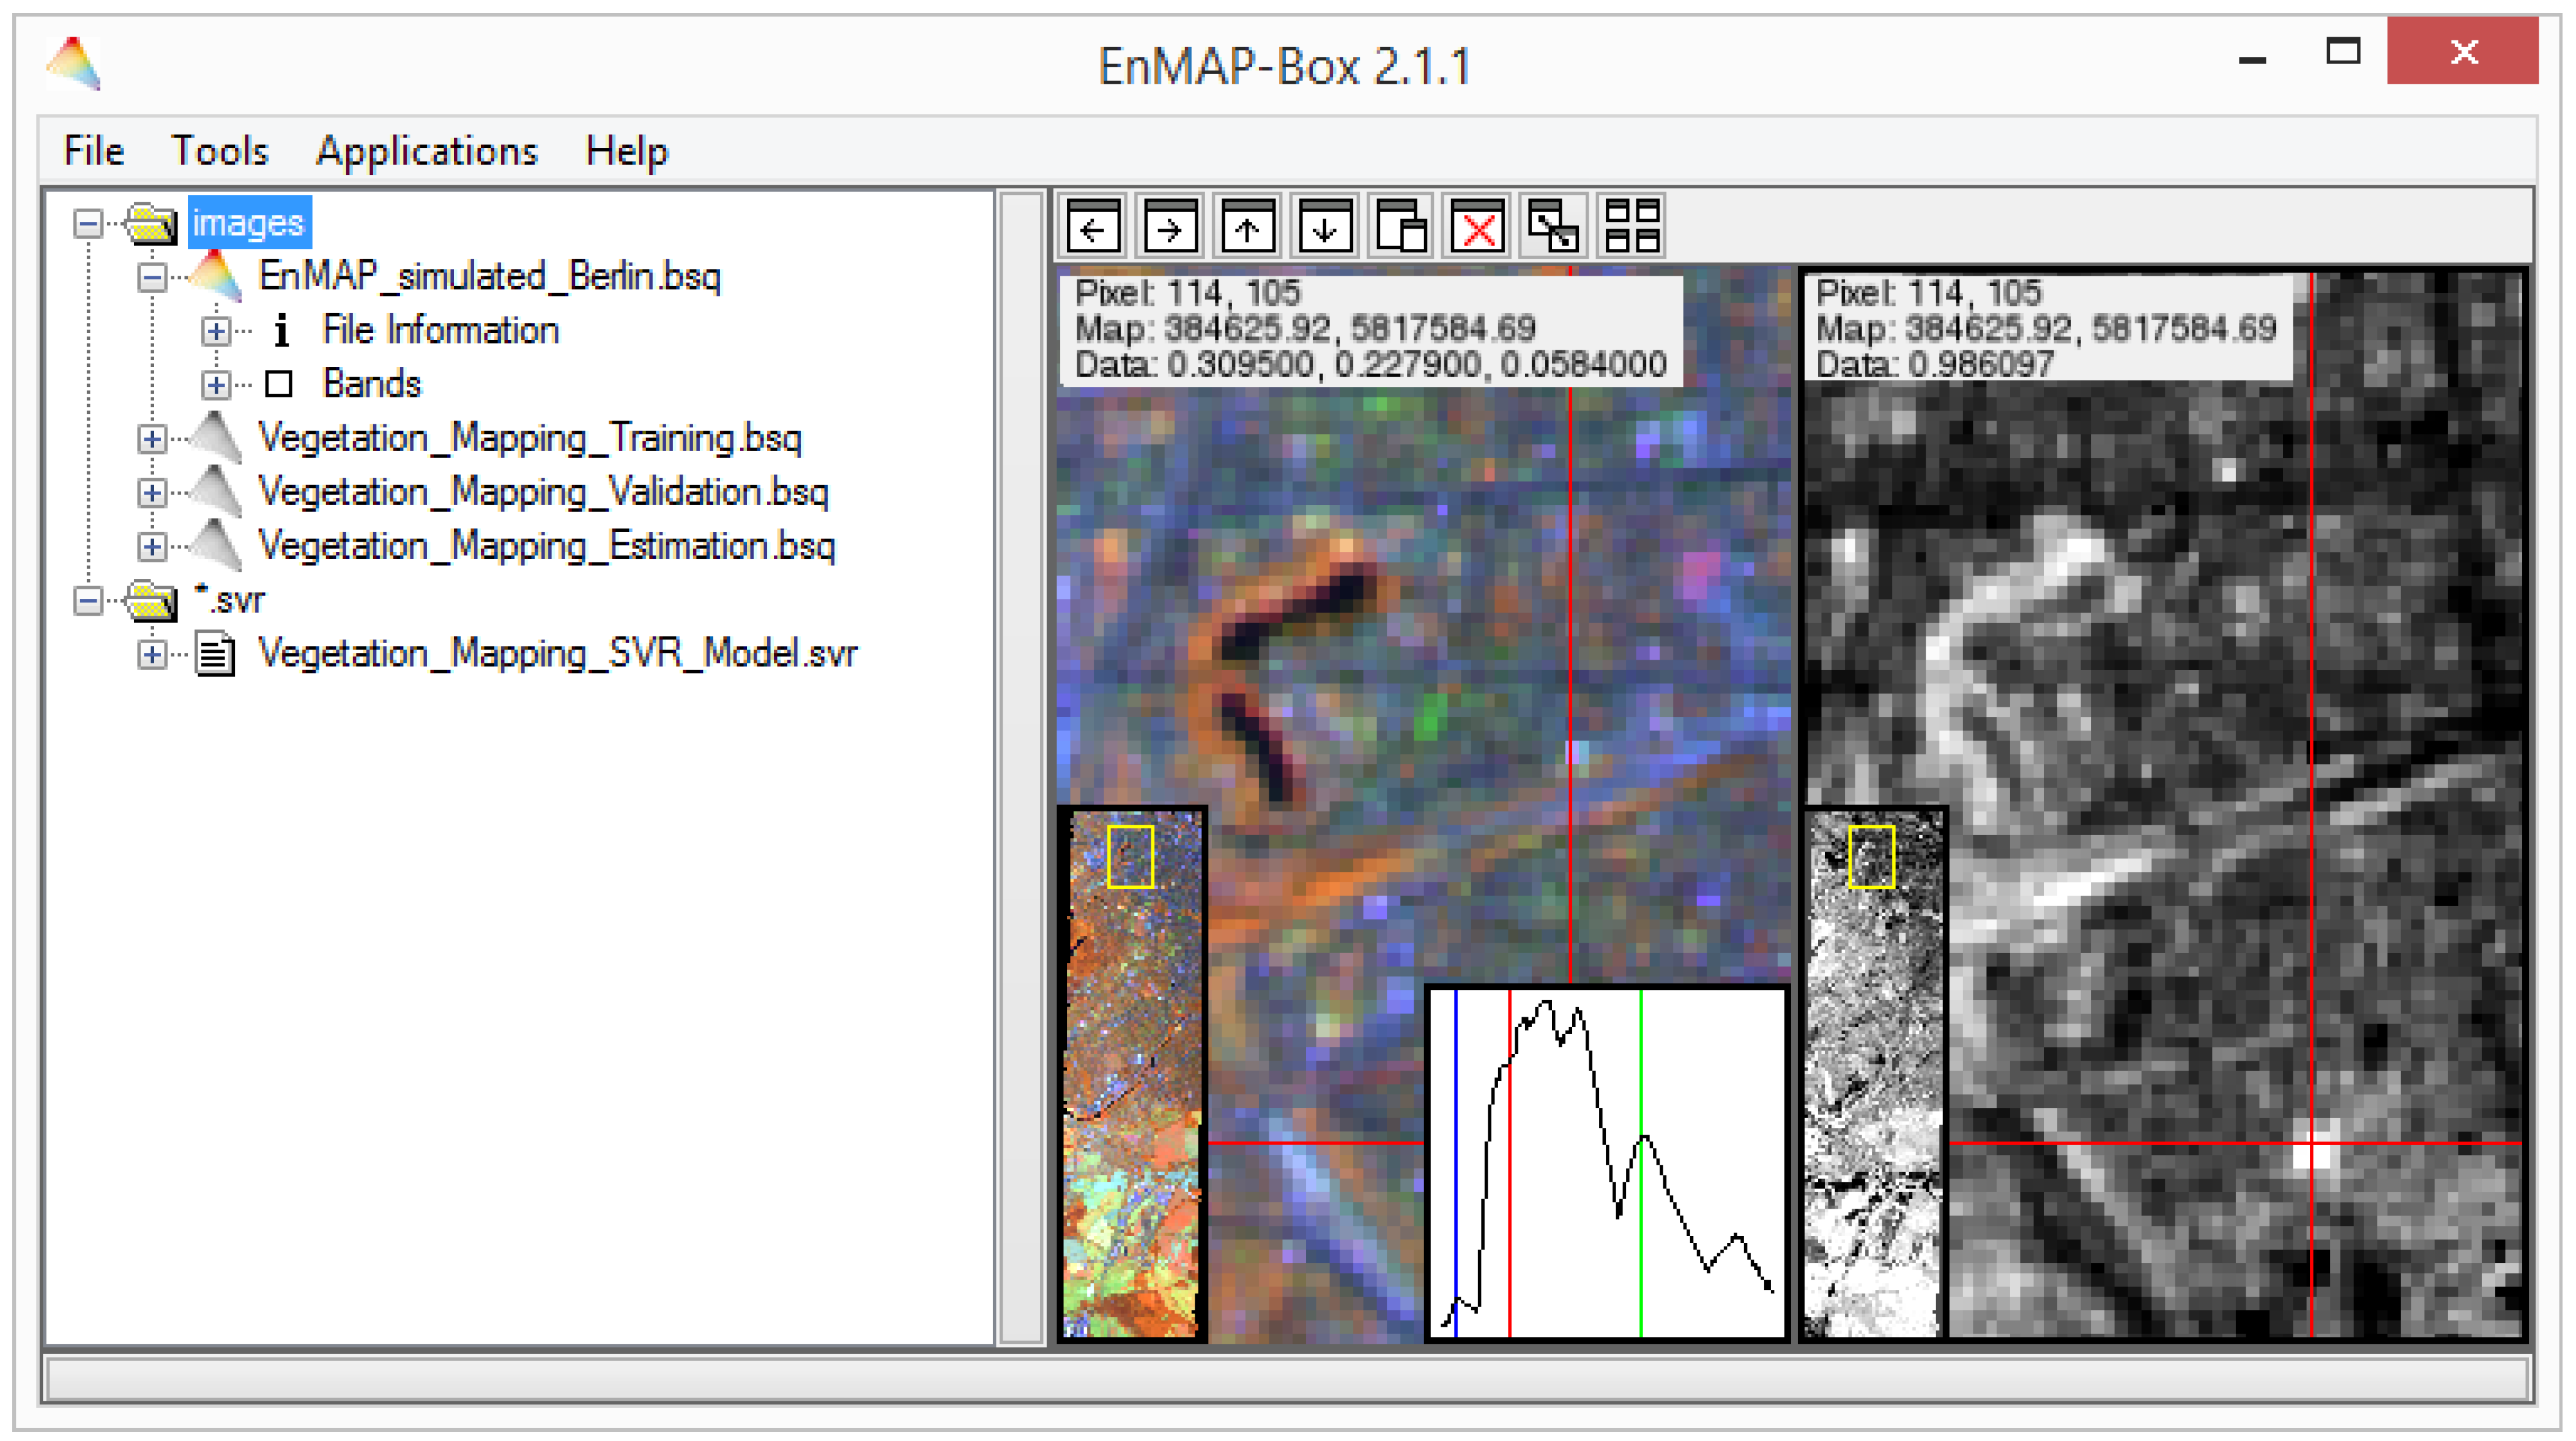
Task: Open the Applications menu
Action: tap(427, 152)
